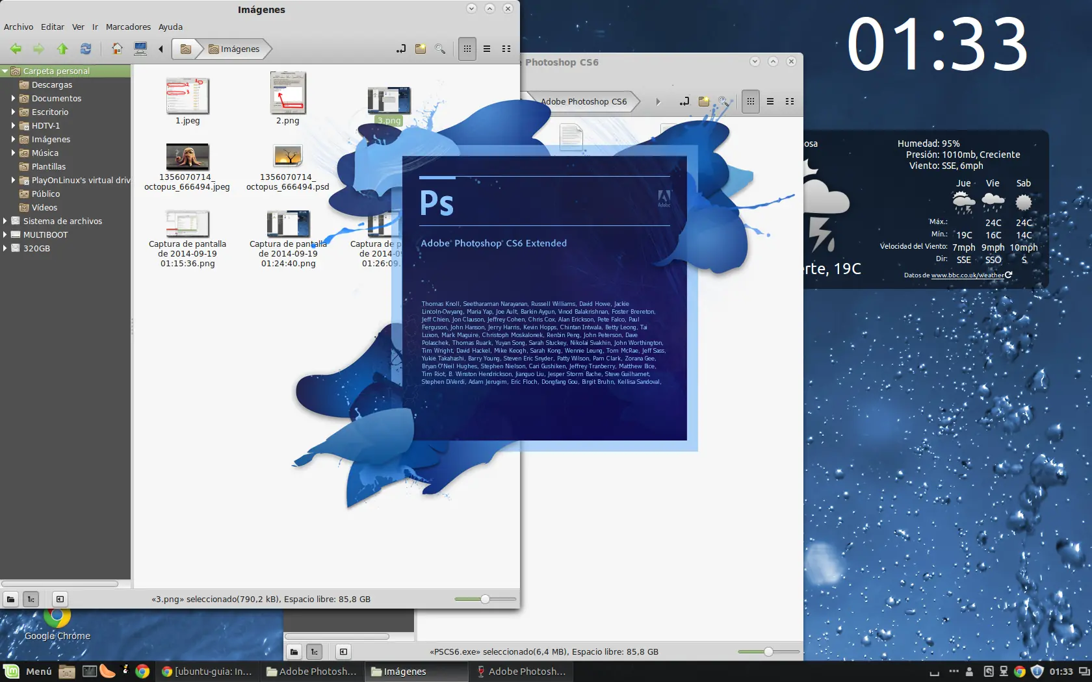This screenshot has height=682, width=1092.
Task: Toggle text location entry in Imágenes window
Action: 401,49
